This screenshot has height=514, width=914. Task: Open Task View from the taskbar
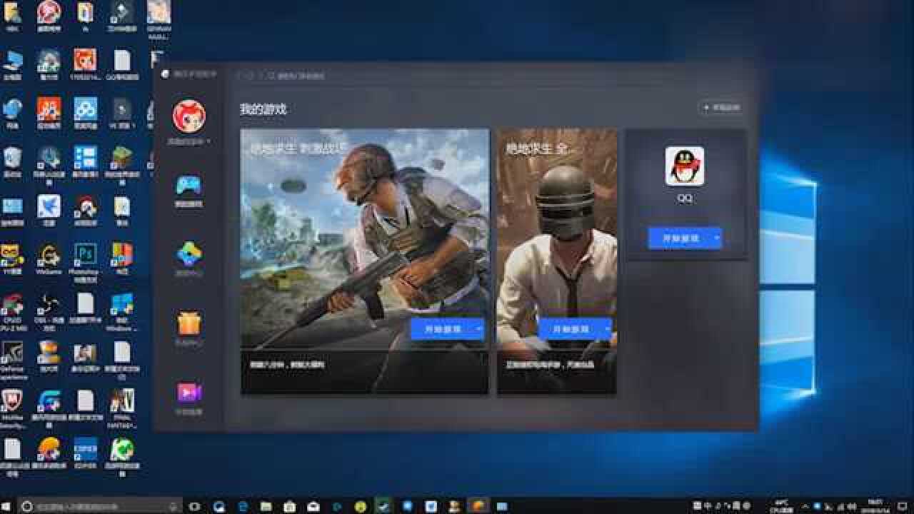tap(194, 506)
